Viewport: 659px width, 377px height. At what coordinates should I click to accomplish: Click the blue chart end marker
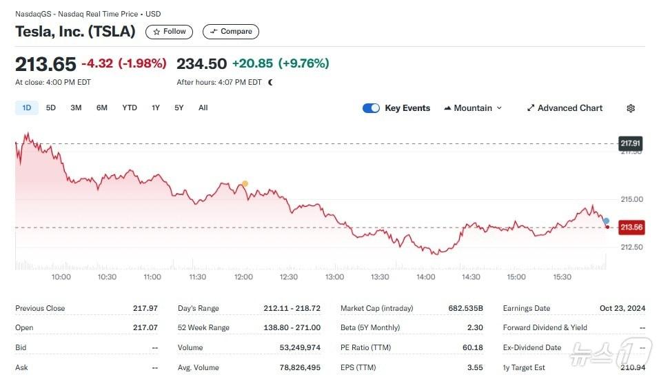[606, 221]
